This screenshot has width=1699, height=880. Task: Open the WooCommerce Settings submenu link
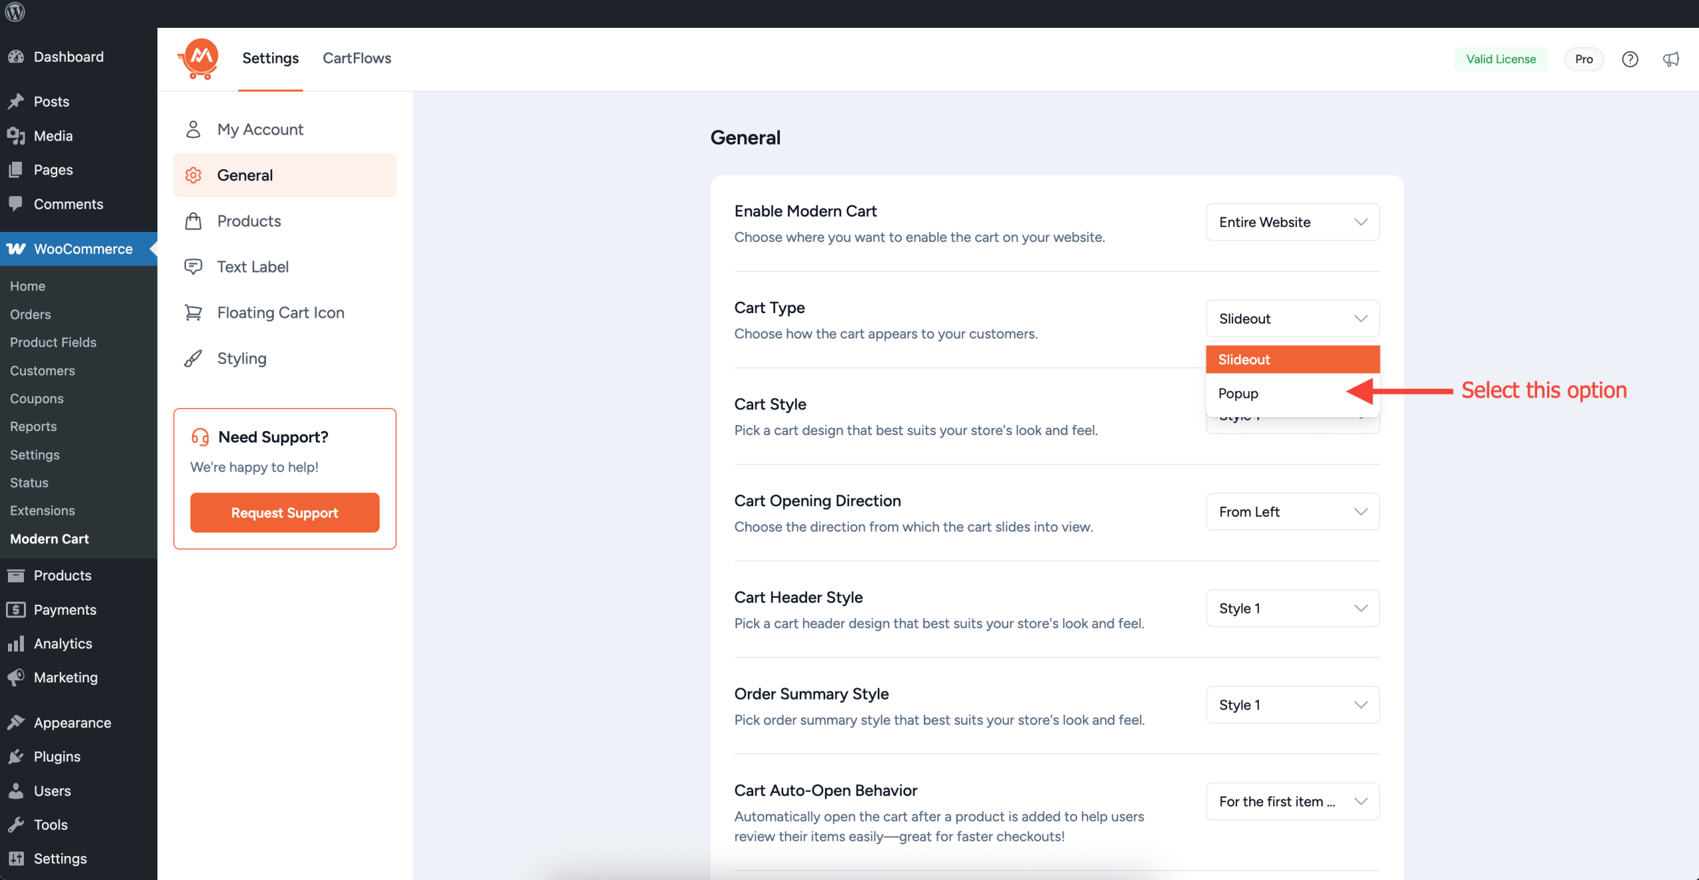[x=35, y=455]
